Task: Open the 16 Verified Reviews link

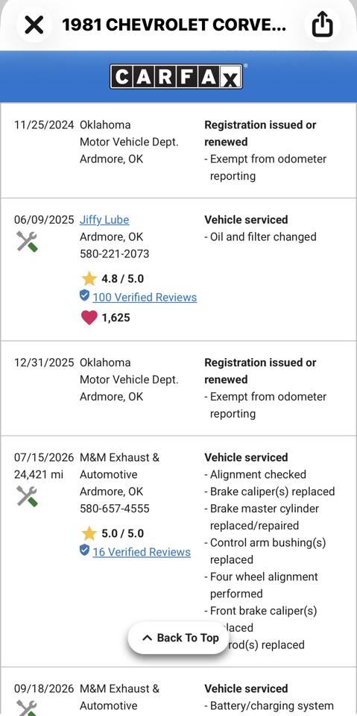Action: (x=142, y=552)
